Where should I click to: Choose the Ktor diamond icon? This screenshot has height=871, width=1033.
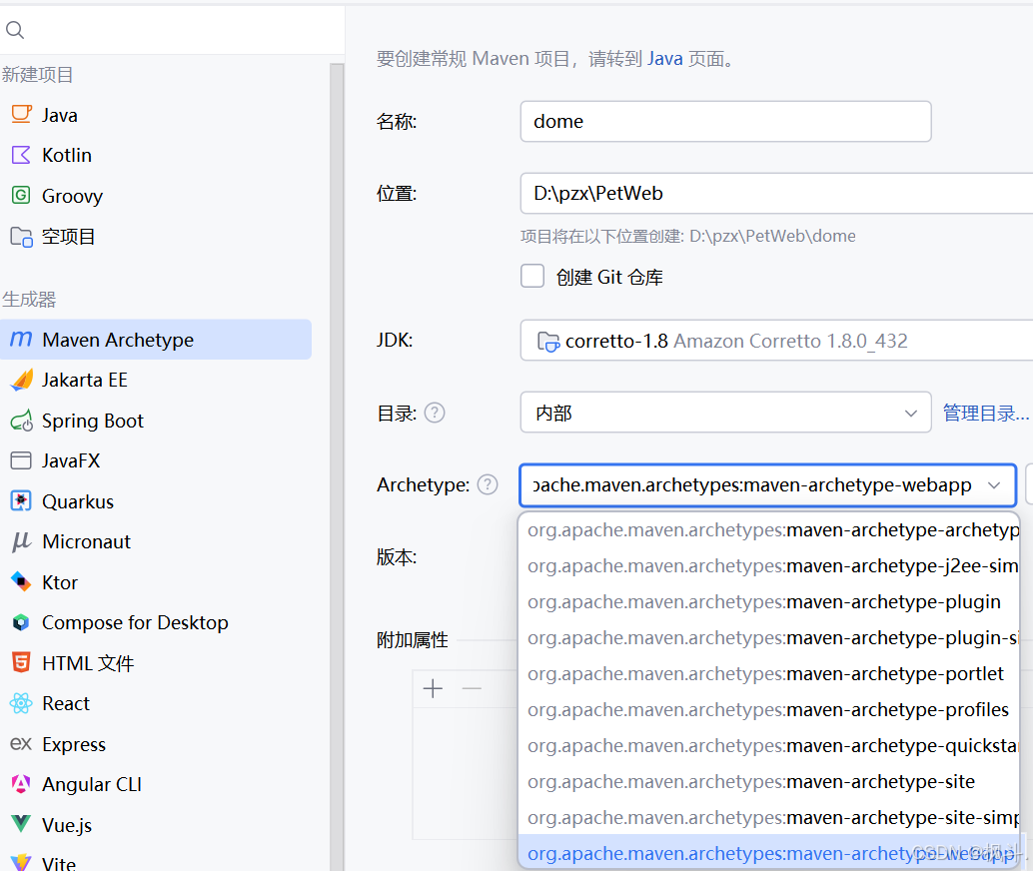click(21, 581)
